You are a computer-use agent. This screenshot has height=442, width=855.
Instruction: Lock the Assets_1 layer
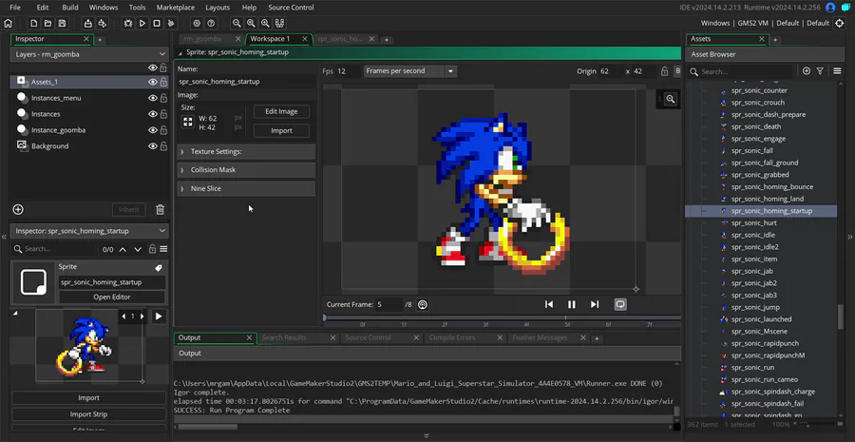click(x=163, y=82)
